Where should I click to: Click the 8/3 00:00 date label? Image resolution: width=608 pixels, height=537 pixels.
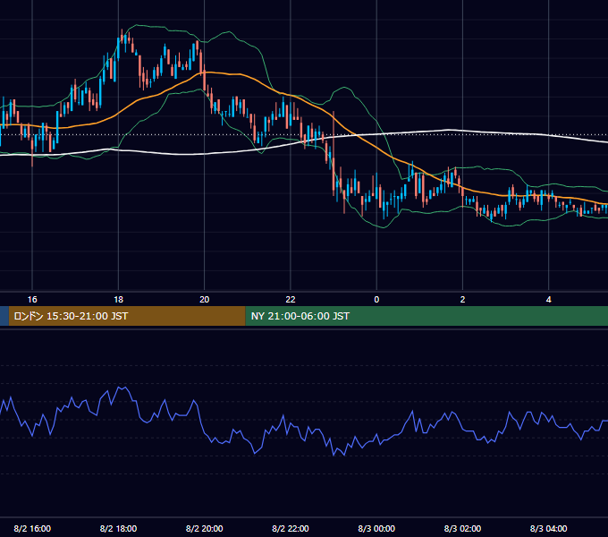[376, 528]
